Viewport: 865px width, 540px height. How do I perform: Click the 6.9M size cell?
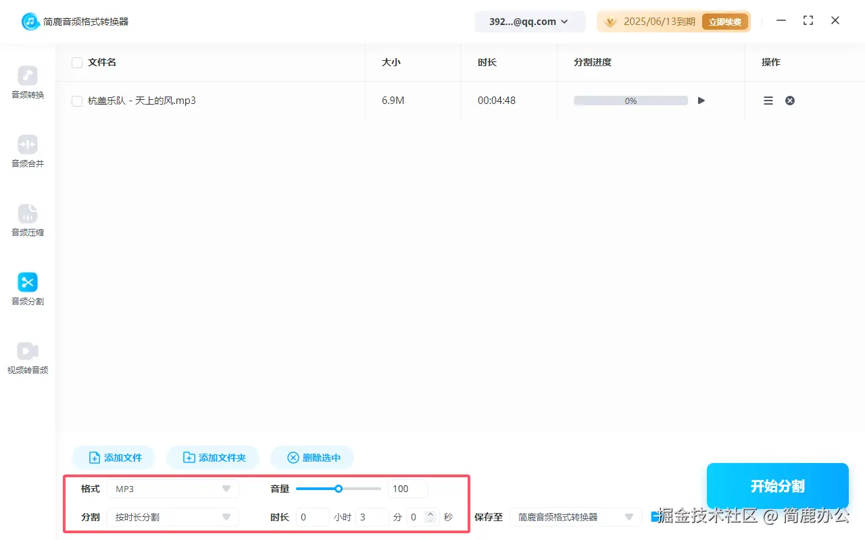(x=393, y=101)
